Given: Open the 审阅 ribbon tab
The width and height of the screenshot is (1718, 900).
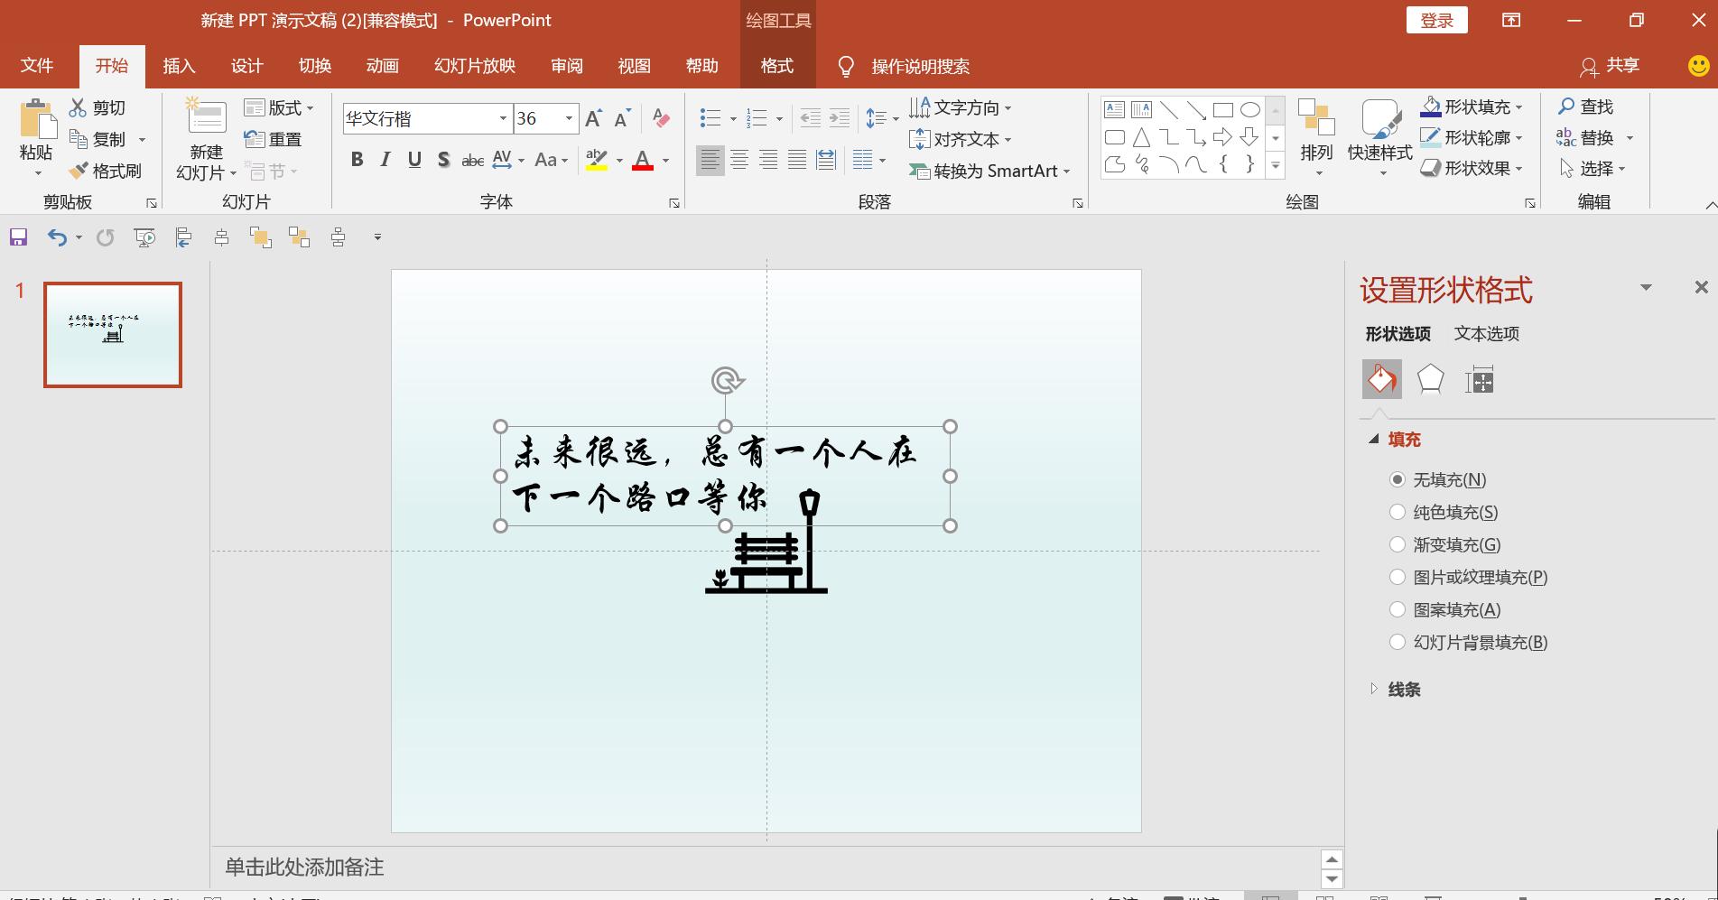Looking at the screenshot, I should pyautogui.click(x=566, y=66).
